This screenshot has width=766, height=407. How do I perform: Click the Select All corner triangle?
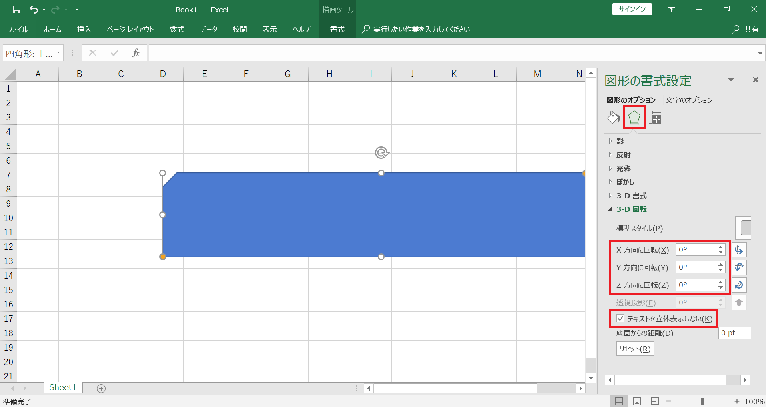10,74
